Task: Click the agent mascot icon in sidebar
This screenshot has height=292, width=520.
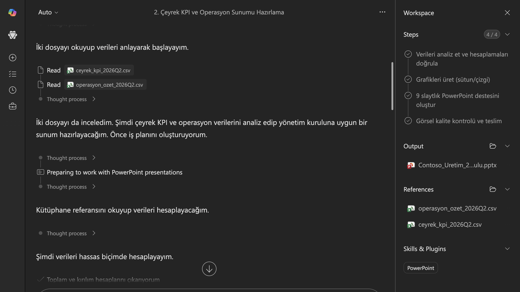Action: 13,35
